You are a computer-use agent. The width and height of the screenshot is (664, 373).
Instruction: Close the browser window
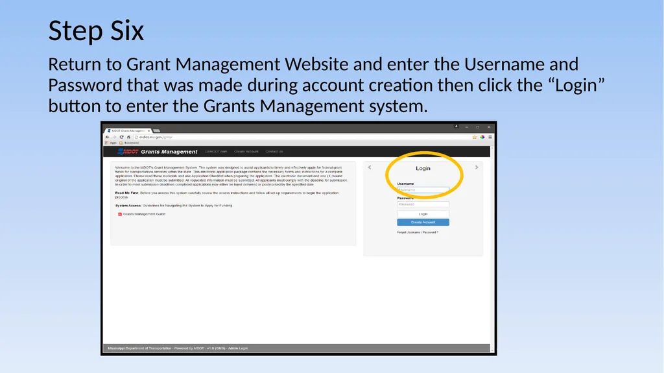point(489,127)
